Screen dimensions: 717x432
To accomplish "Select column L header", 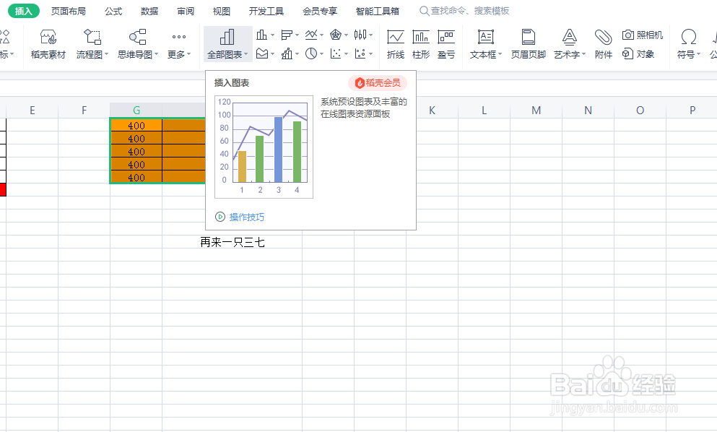I will point(484,111).
